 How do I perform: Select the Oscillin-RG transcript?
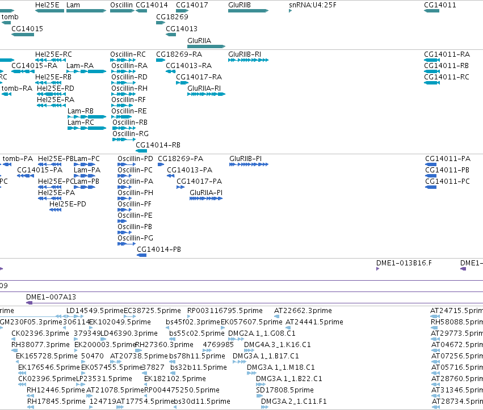point(131,134)
